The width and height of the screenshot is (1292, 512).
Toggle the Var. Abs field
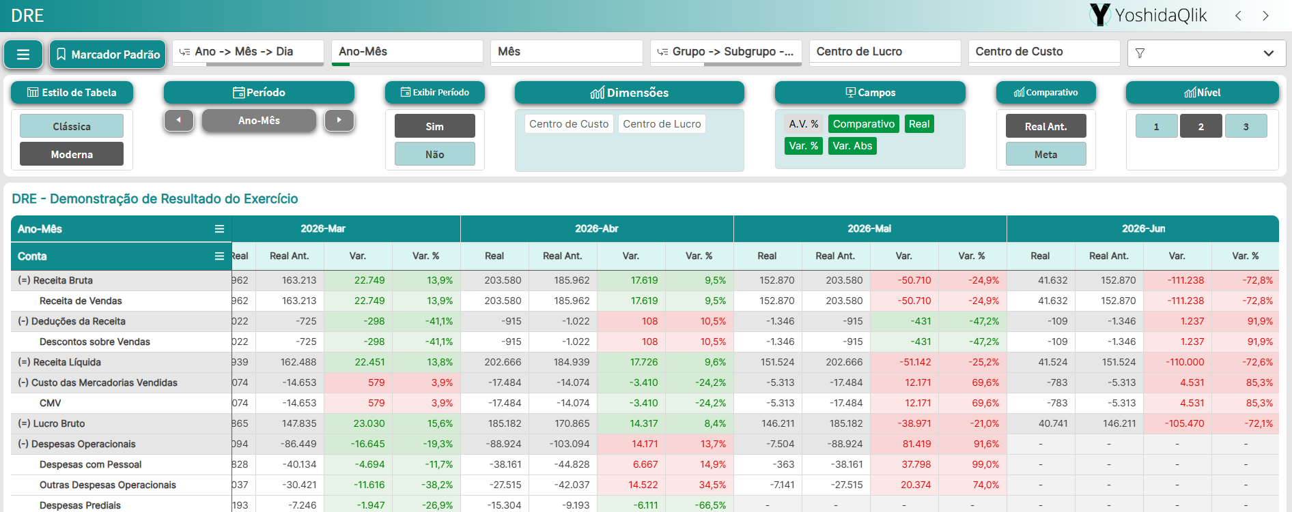[x=852, y=146]
